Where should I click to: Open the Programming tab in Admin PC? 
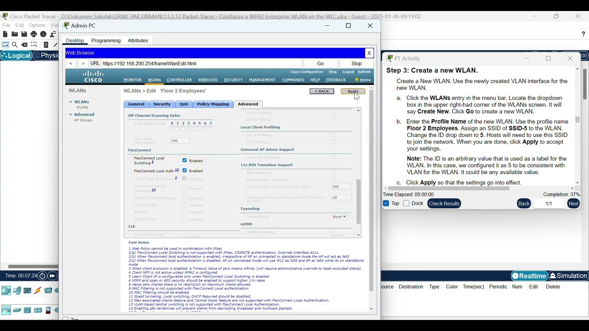click(x=106, y=40)
